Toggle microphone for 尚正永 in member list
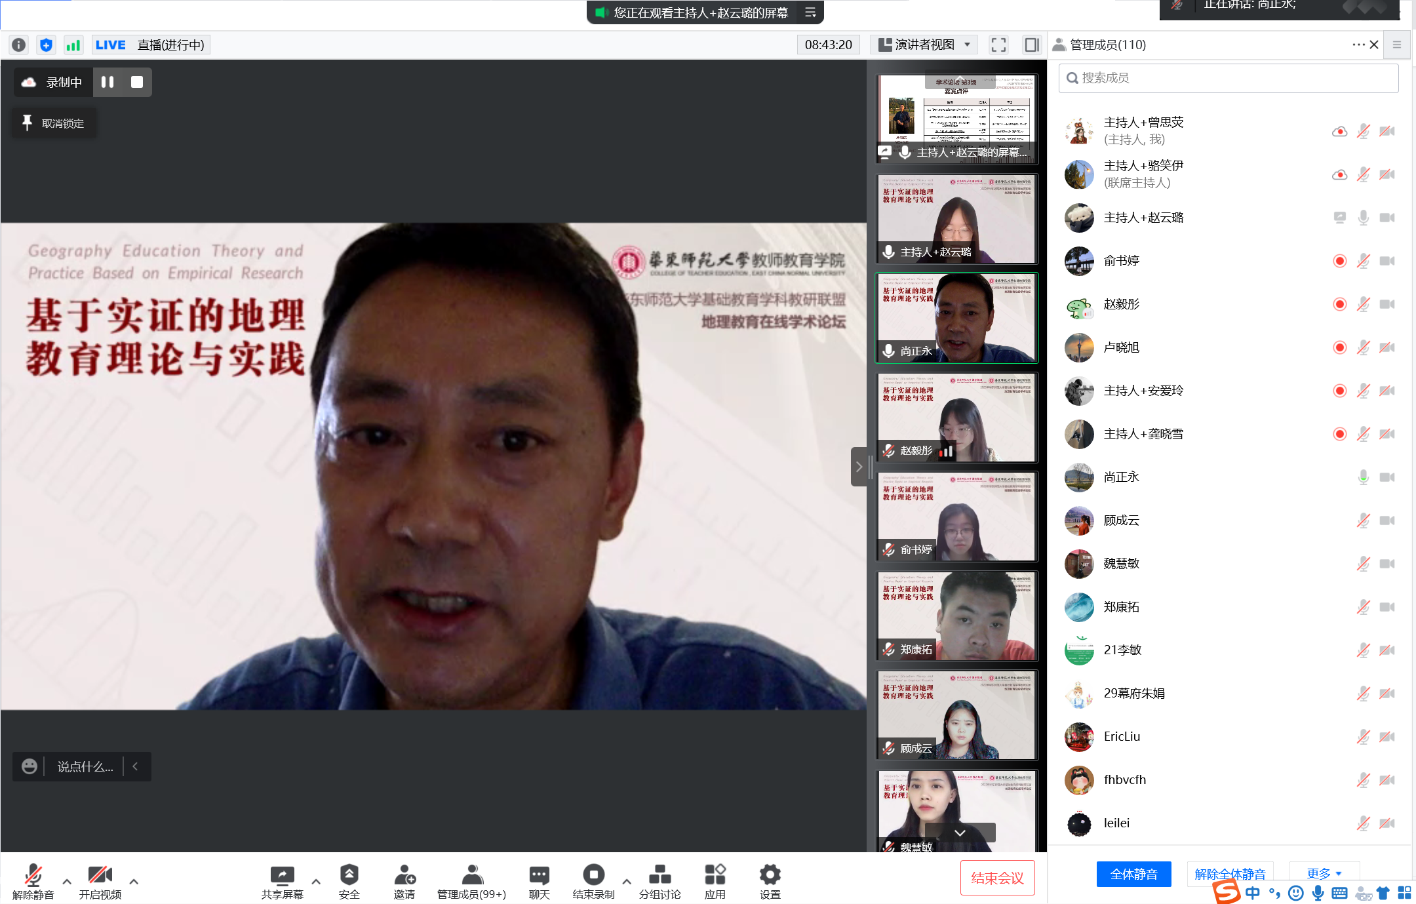 click(1364, 477)
